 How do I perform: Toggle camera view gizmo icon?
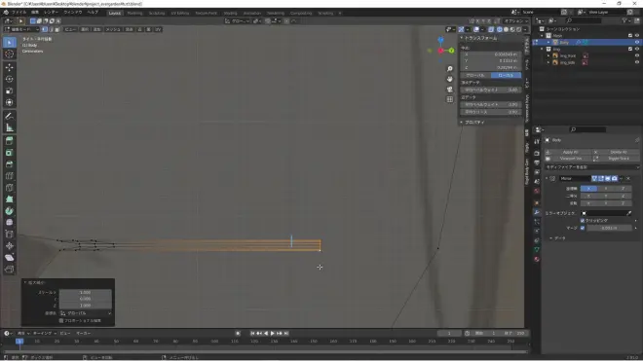click(x=450, y=90)
